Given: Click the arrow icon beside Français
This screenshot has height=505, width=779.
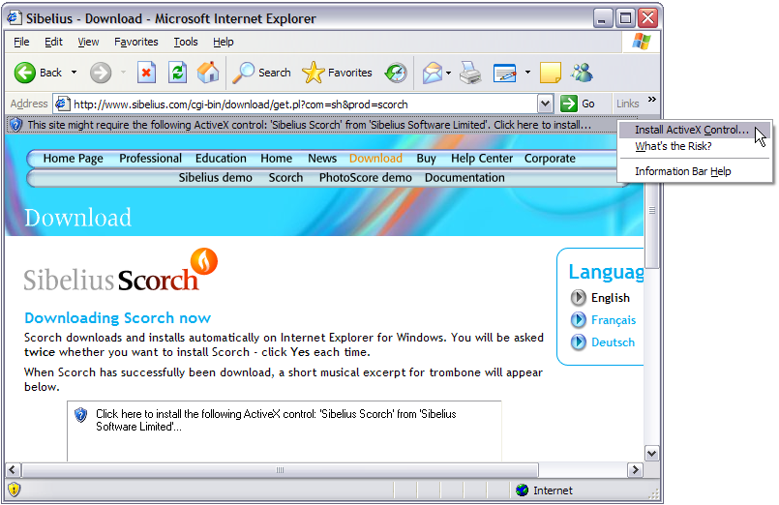Looking at the screenshot, I should (578, 320).
